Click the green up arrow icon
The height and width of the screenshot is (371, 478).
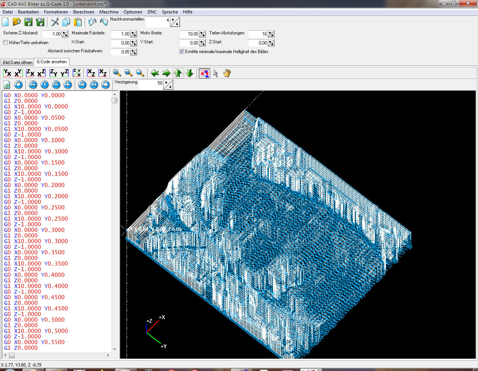click(178, 73)
